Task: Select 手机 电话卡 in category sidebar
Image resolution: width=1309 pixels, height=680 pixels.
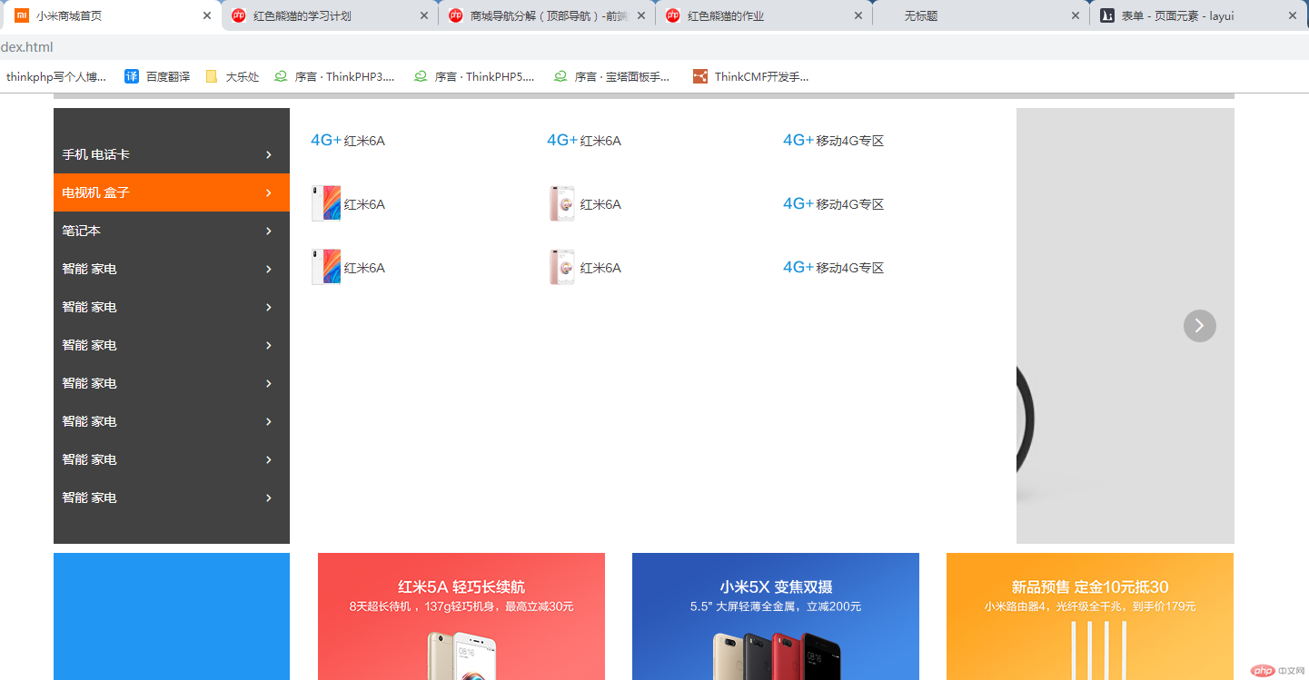Action: [x=172, y=154]
